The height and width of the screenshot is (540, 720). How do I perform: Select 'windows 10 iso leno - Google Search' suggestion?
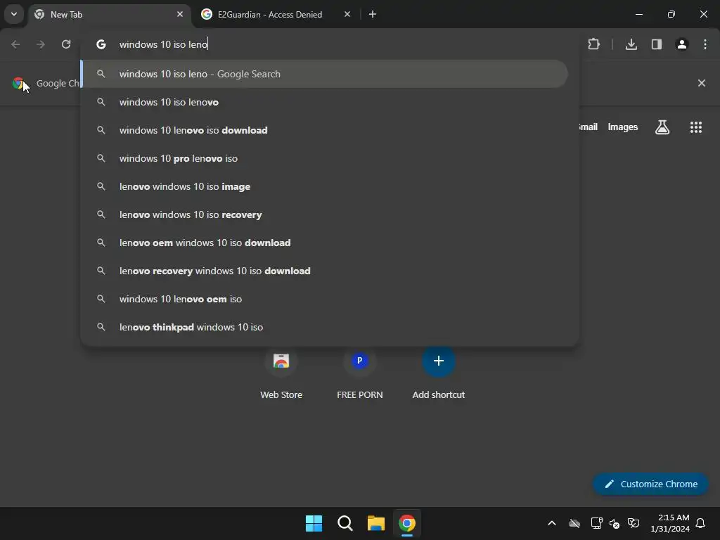(x=325, y=74)
